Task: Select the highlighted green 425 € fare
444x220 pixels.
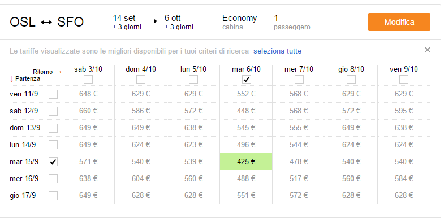Action: point(246,161)
